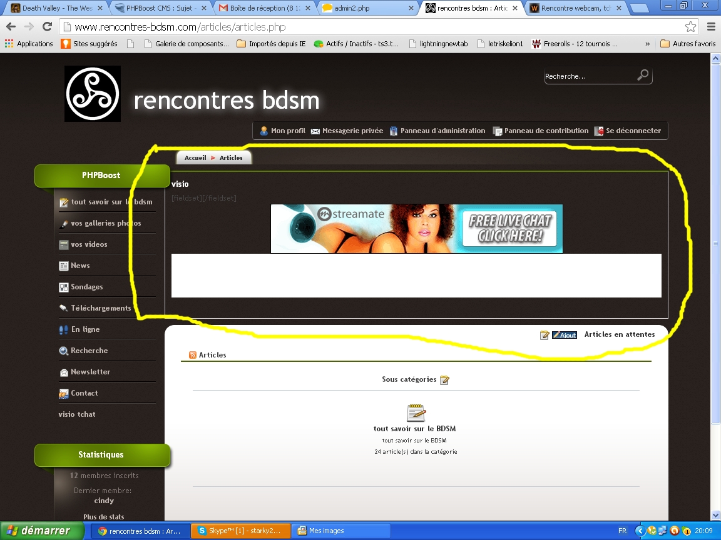Viewport: 721px width, 540px height.
Task: Click the RSS feed icon beside Articles
Action: (x=193, y=355)
